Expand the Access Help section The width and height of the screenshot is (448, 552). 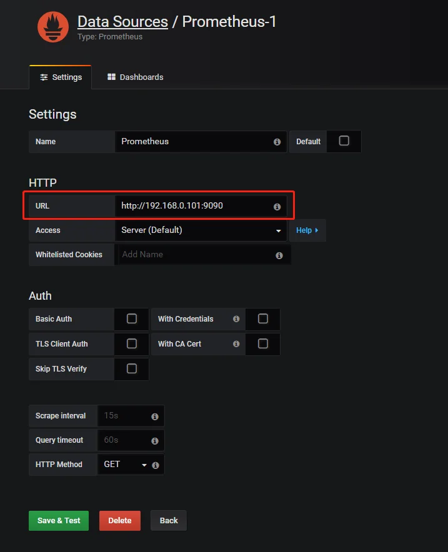point(307,230)
